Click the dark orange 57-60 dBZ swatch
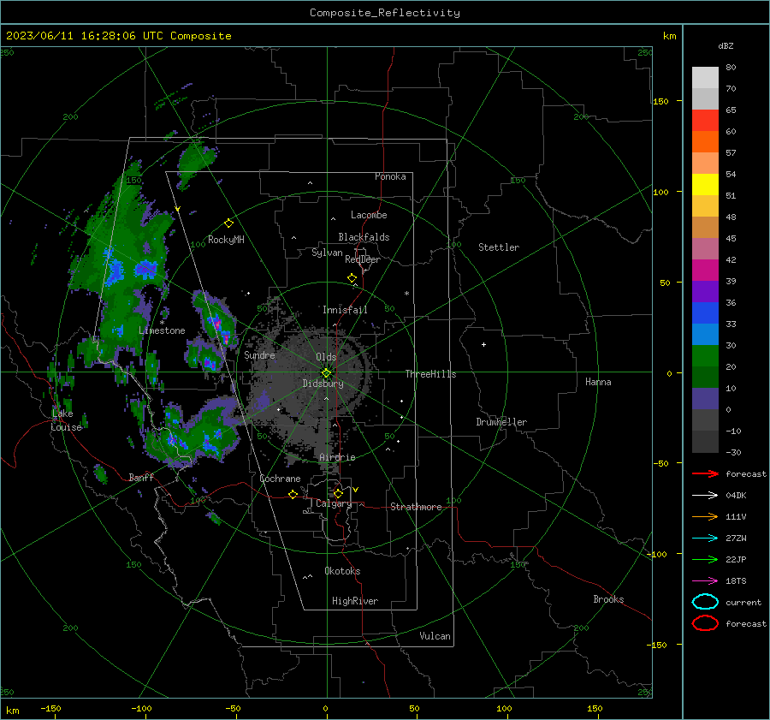This screenshot has width=770, height=720. point(705,142)
